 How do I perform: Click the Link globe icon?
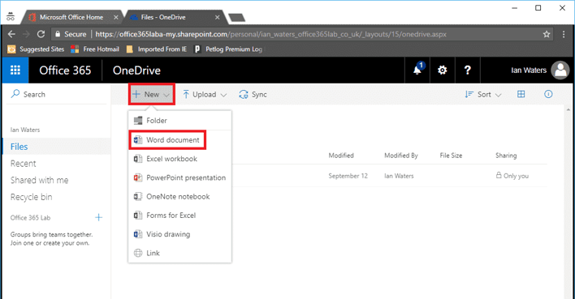(138, 253)
